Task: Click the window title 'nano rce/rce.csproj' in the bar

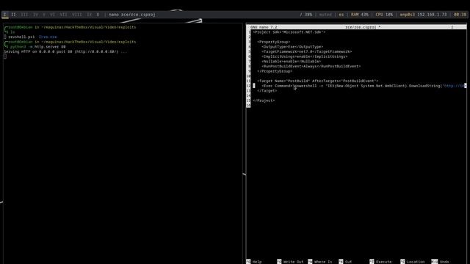Action: (132, 15)
